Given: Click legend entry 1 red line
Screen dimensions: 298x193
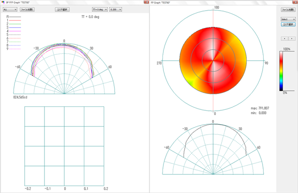Looking at the screenshot, I should (14, 21).
